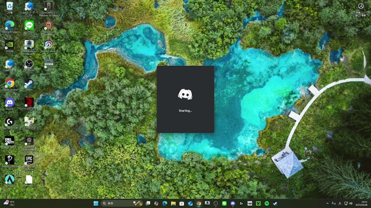The height and width of the screenshot is (208, 371).
Task: Select the Google Chrome desktop shortcut
Action: 9,85
